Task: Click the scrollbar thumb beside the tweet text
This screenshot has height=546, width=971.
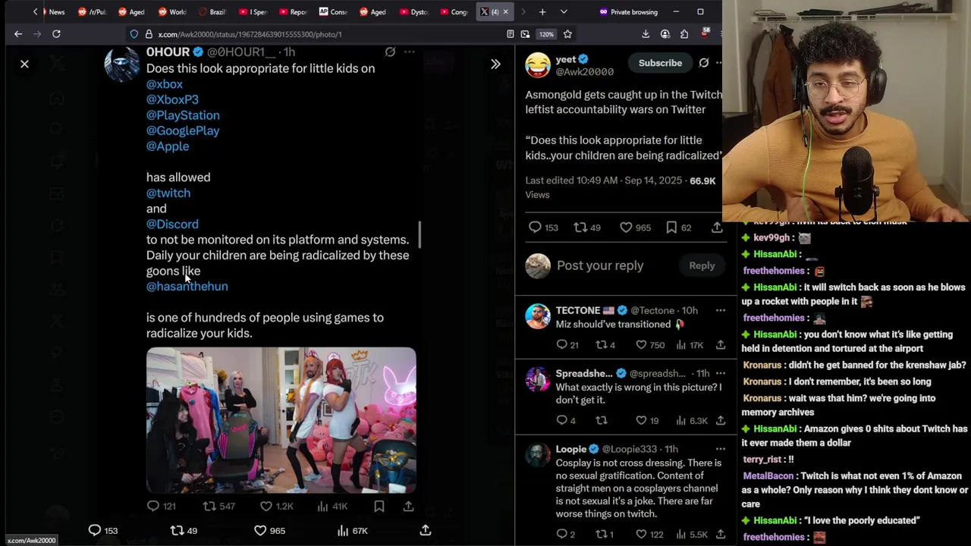Action: pos(420,234)
